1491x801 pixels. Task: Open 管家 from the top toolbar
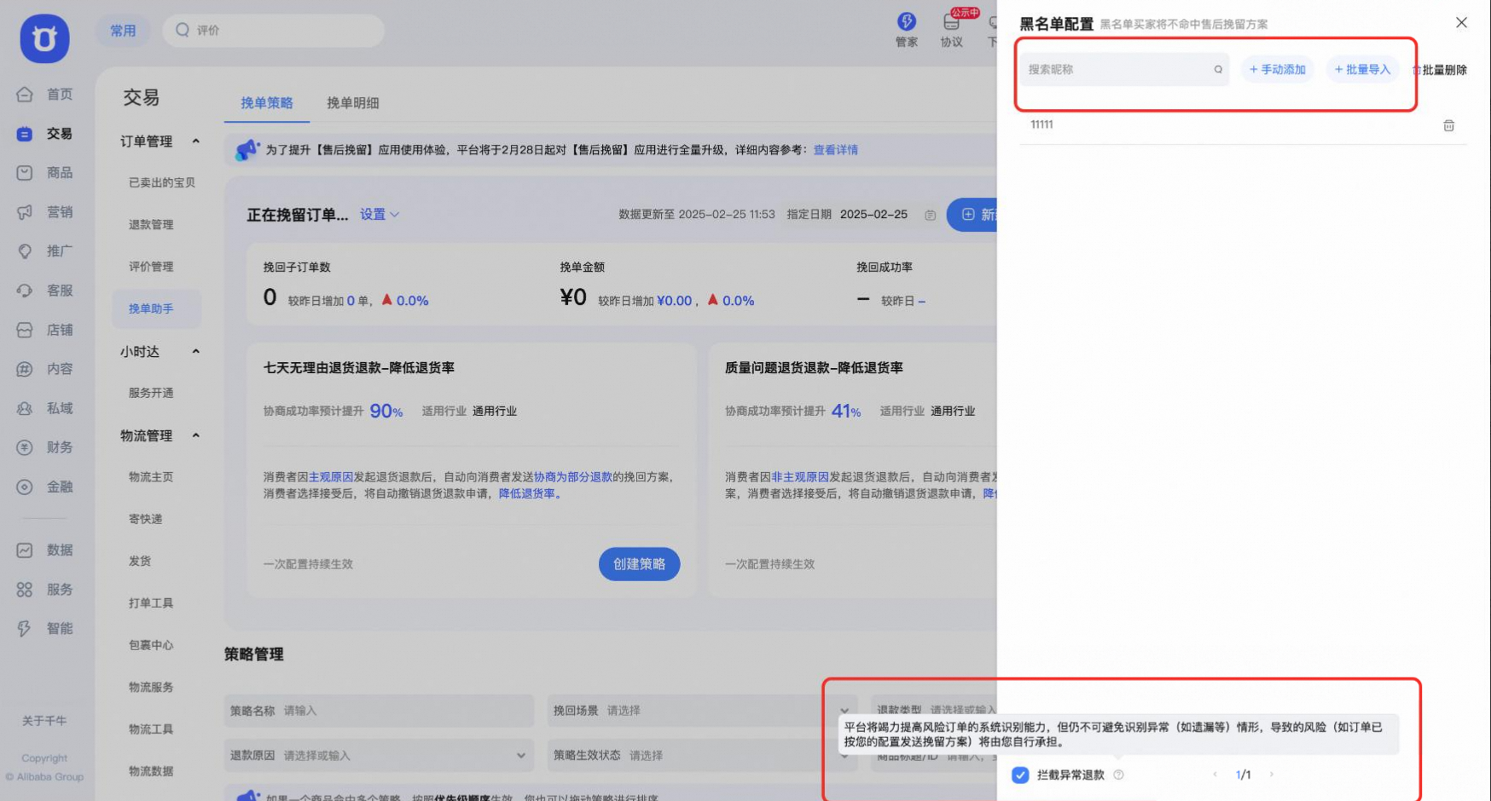click(x=906, y=28)
